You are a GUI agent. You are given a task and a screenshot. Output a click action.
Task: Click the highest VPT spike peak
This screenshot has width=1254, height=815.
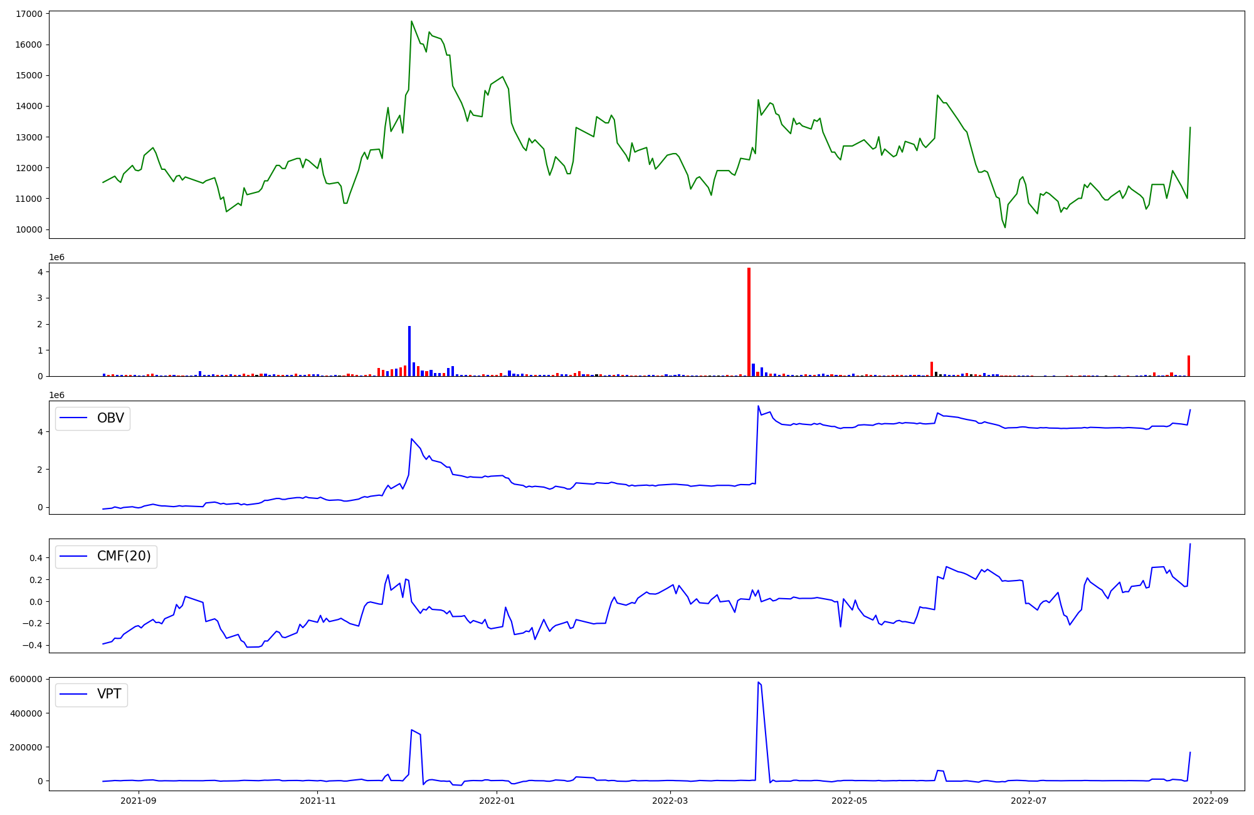point(758,682)
